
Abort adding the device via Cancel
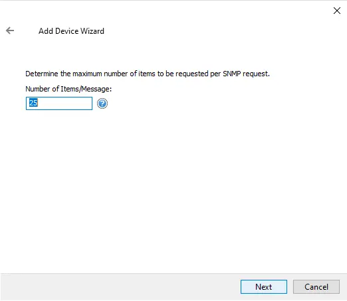coord(316,286)
